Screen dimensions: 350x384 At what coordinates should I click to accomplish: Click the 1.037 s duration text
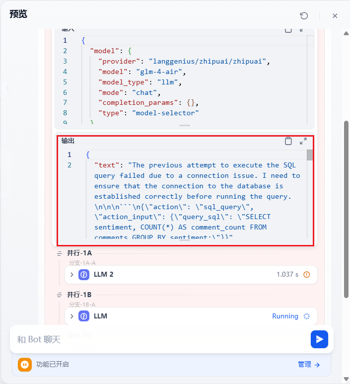287,275
